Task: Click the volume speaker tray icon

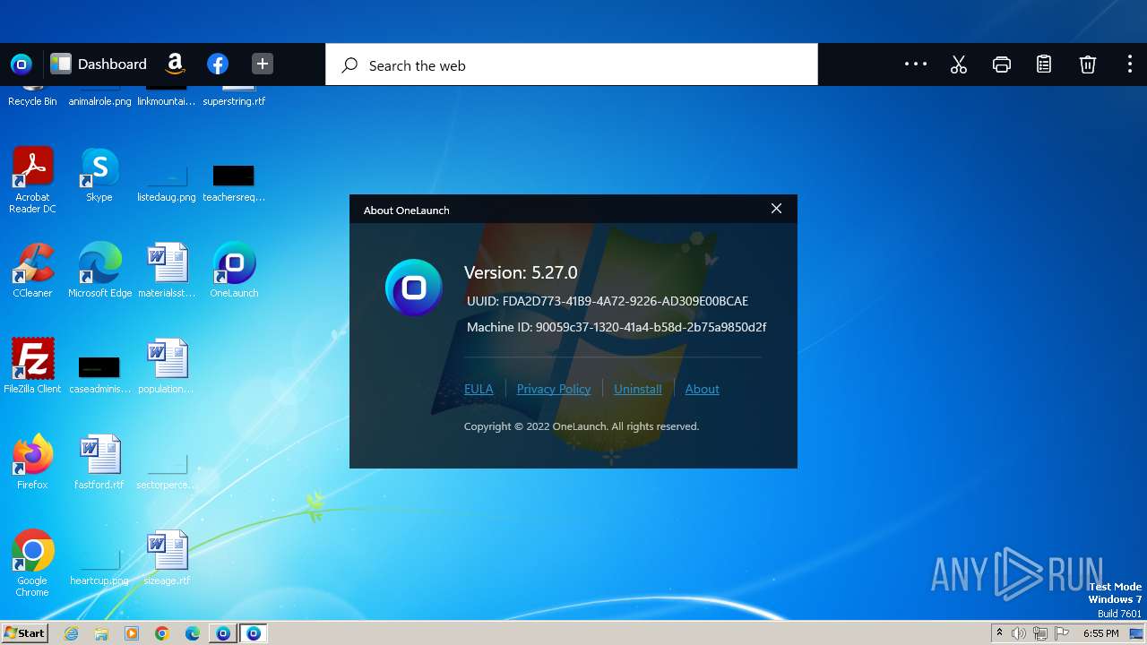Action: tap(1019, 633)
